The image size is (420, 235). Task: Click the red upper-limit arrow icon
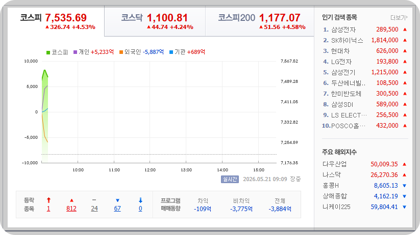[48, 200]
